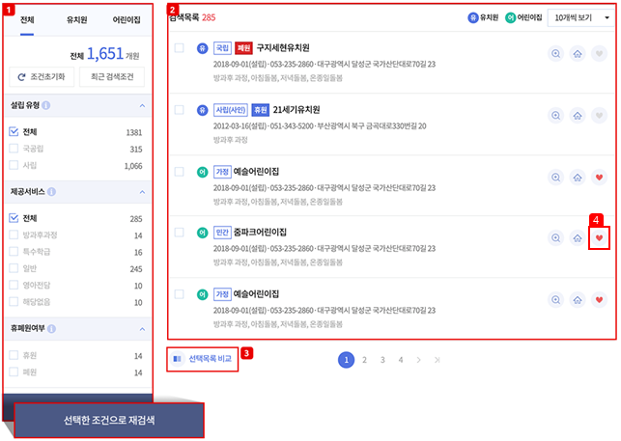Click the 사립(사인) tag on 21세기유치원
Screen dimensions: 621x441
pyautogui.click(x=231, y=110)
